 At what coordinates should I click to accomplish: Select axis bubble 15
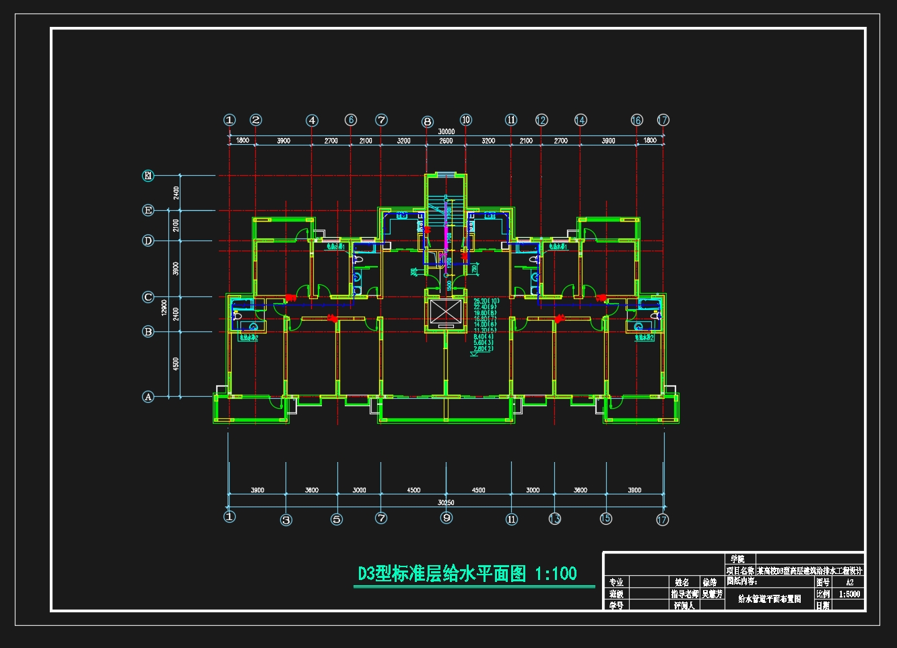coord(606,518)
